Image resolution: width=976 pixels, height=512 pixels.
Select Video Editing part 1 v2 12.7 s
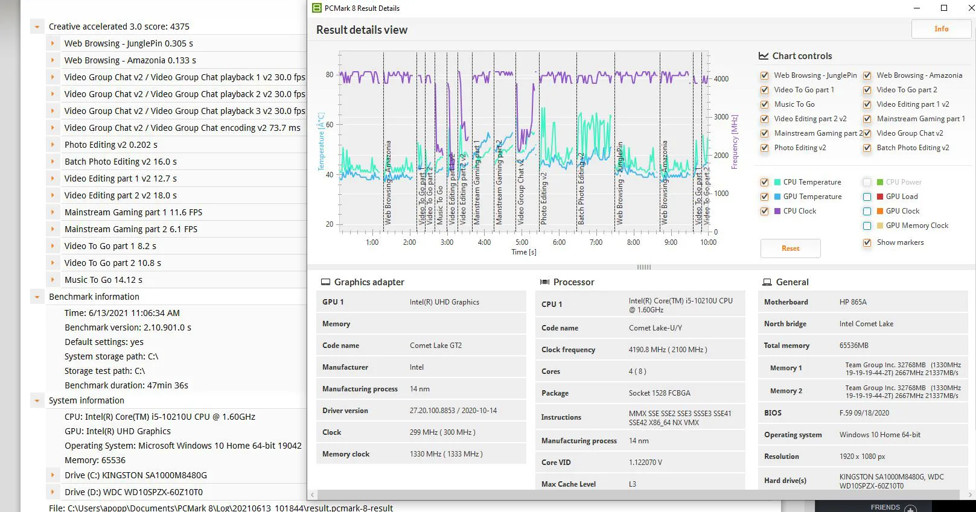tap(120, 179)
